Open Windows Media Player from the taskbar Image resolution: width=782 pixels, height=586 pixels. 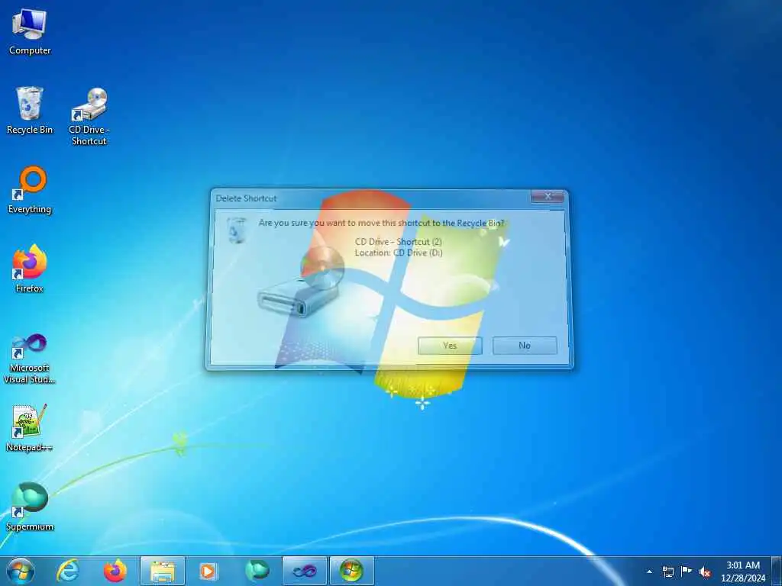point(208,571)
